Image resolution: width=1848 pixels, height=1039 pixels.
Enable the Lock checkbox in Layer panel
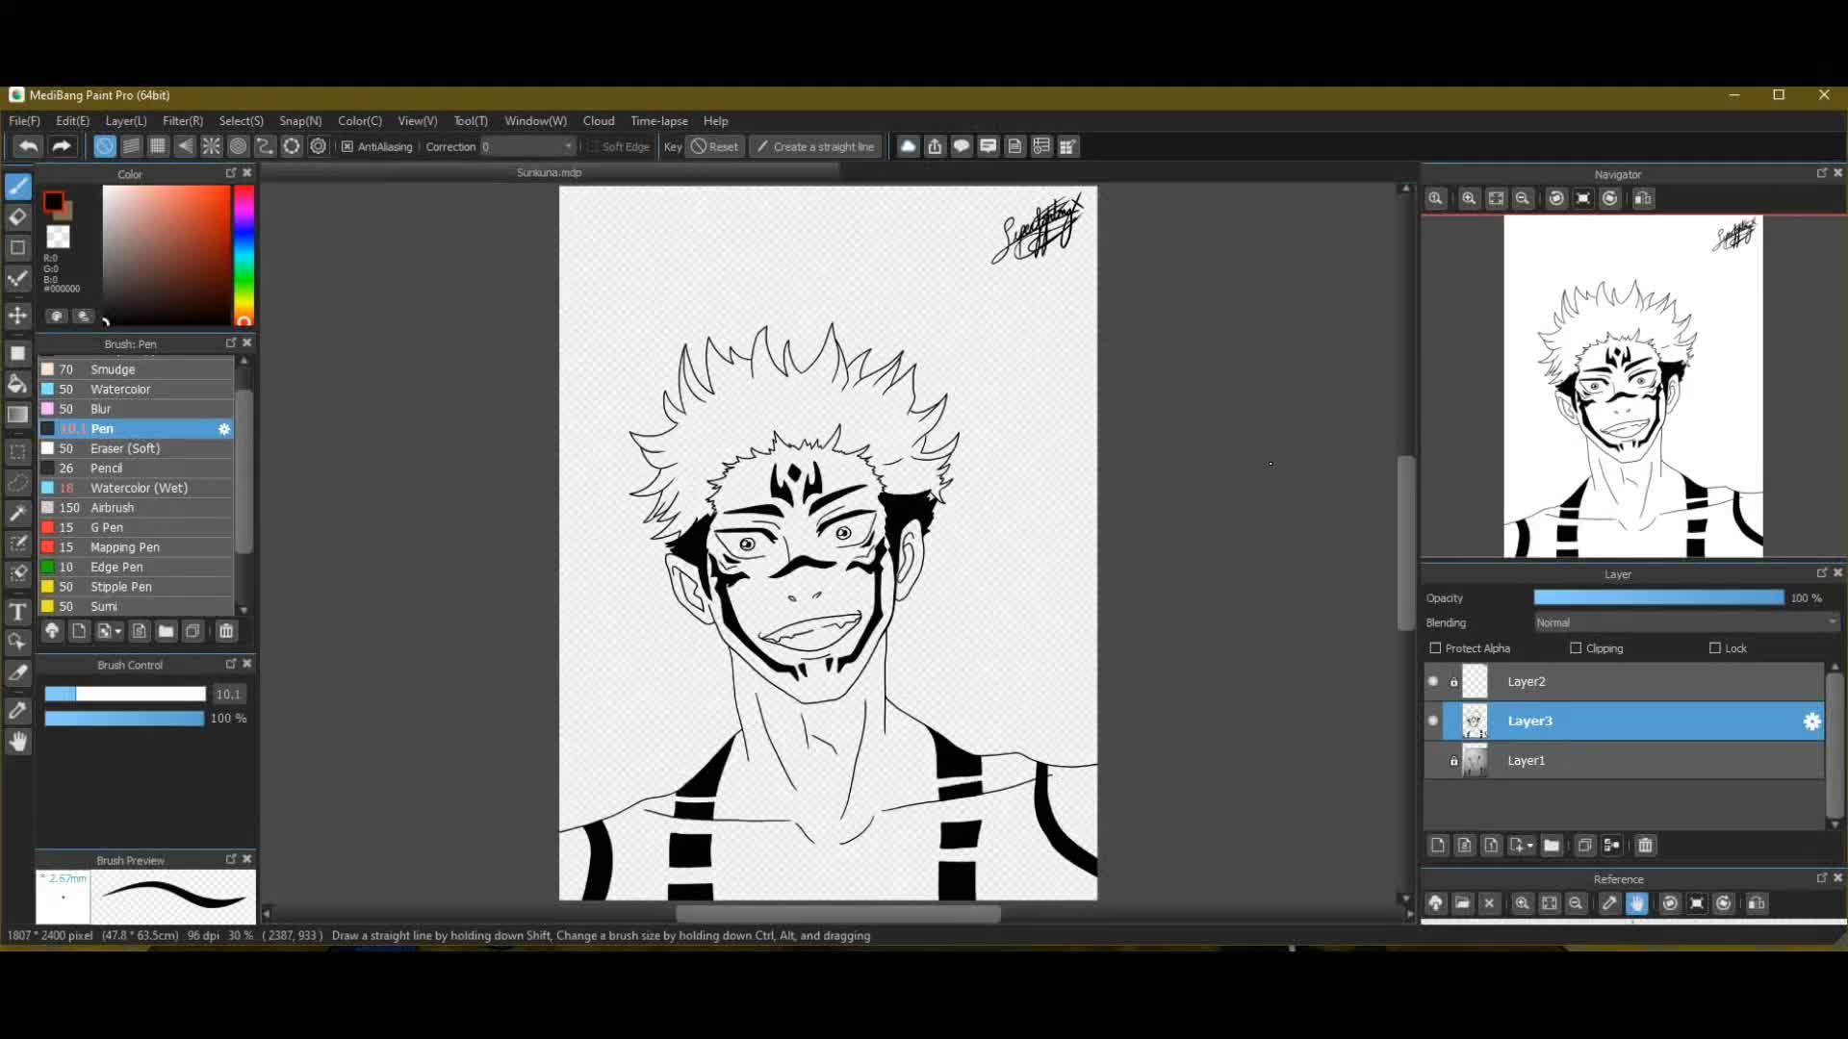1714,648
